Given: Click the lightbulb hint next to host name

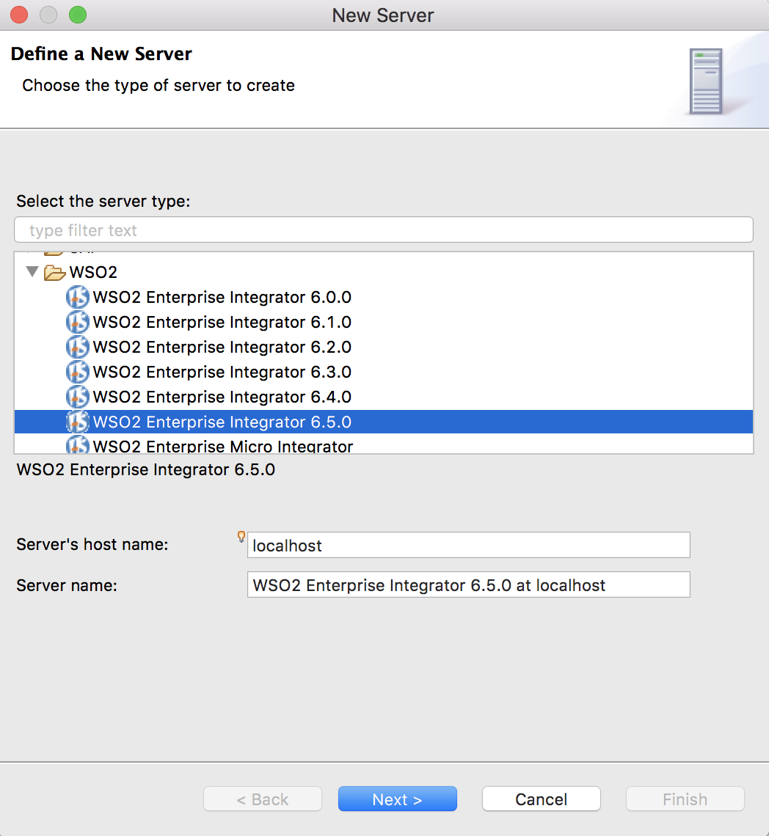Looking at the screenshot, I should pos(241,536).
